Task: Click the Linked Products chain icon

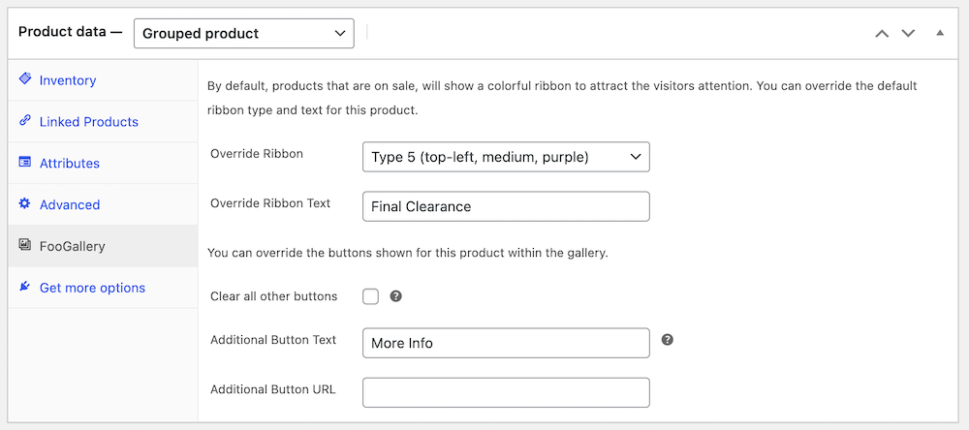Action: tap(25, 120)
